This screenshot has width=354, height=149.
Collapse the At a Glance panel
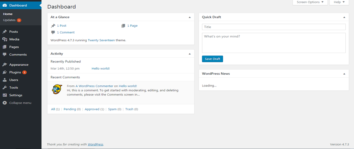point(190,17)
